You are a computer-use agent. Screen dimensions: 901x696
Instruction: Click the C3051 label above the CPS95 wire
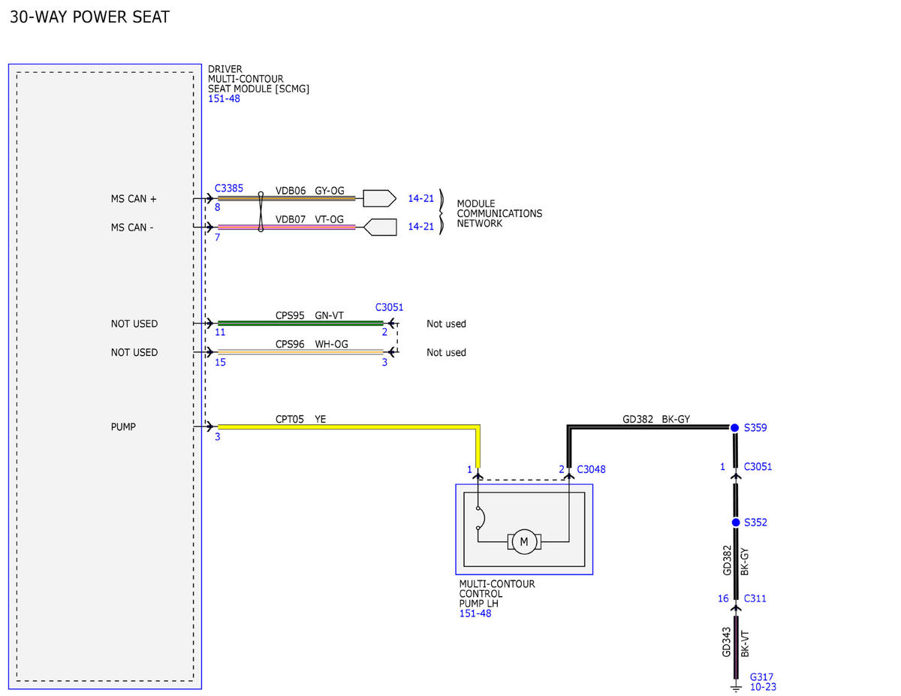point(389,307)
